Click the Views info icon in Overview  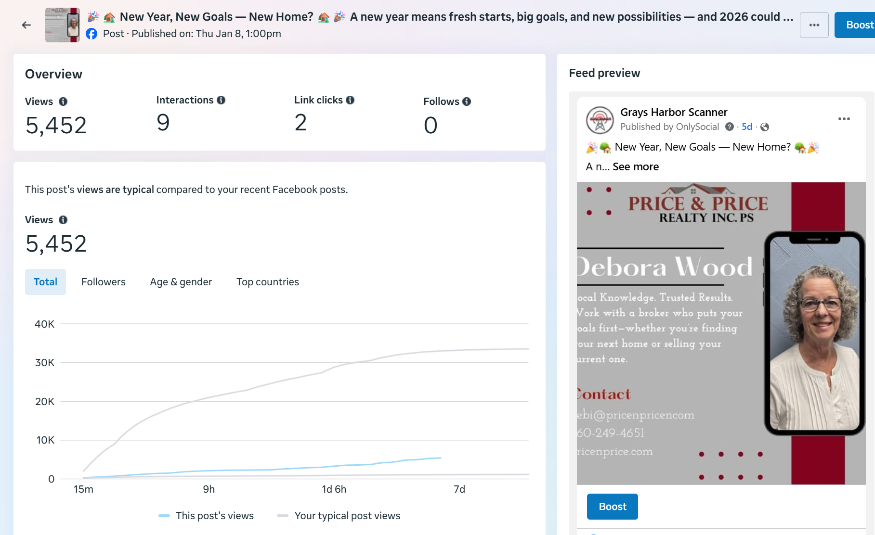click(x=63, y=102)
